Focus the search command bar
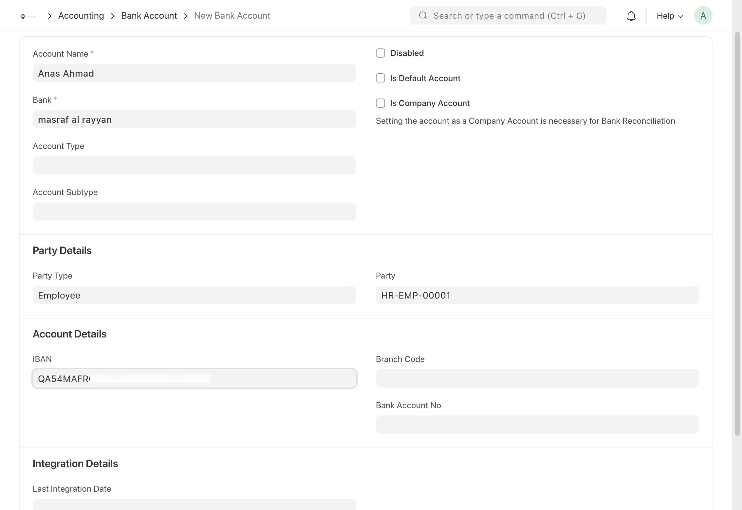The width and height of the screenshot is (742, 510). coord(508,15)
